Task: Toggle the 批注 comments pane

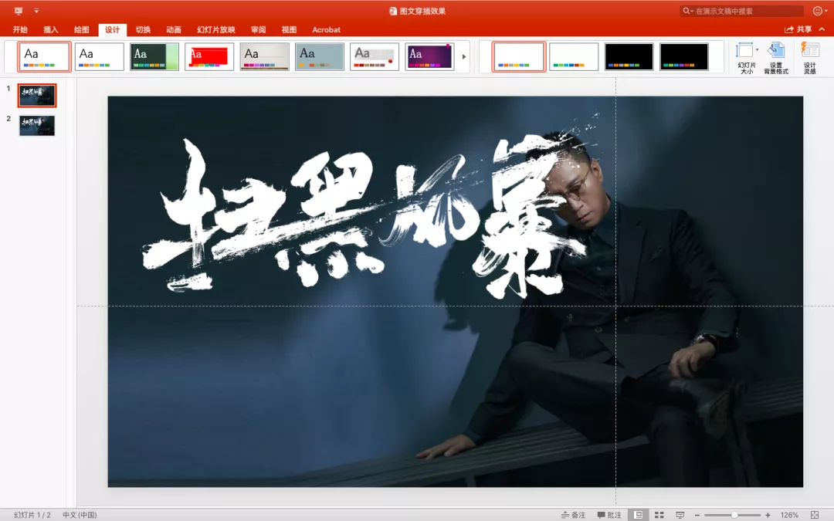Action: click(609, 515)
